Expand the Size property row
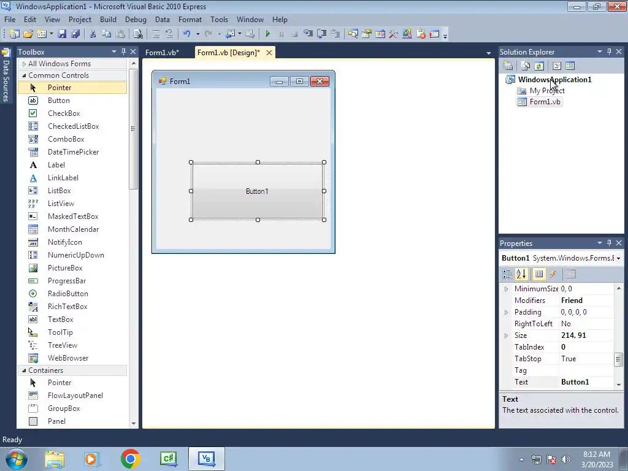Image resolution: width=628 pixels, height=471 pixels. 506,335
